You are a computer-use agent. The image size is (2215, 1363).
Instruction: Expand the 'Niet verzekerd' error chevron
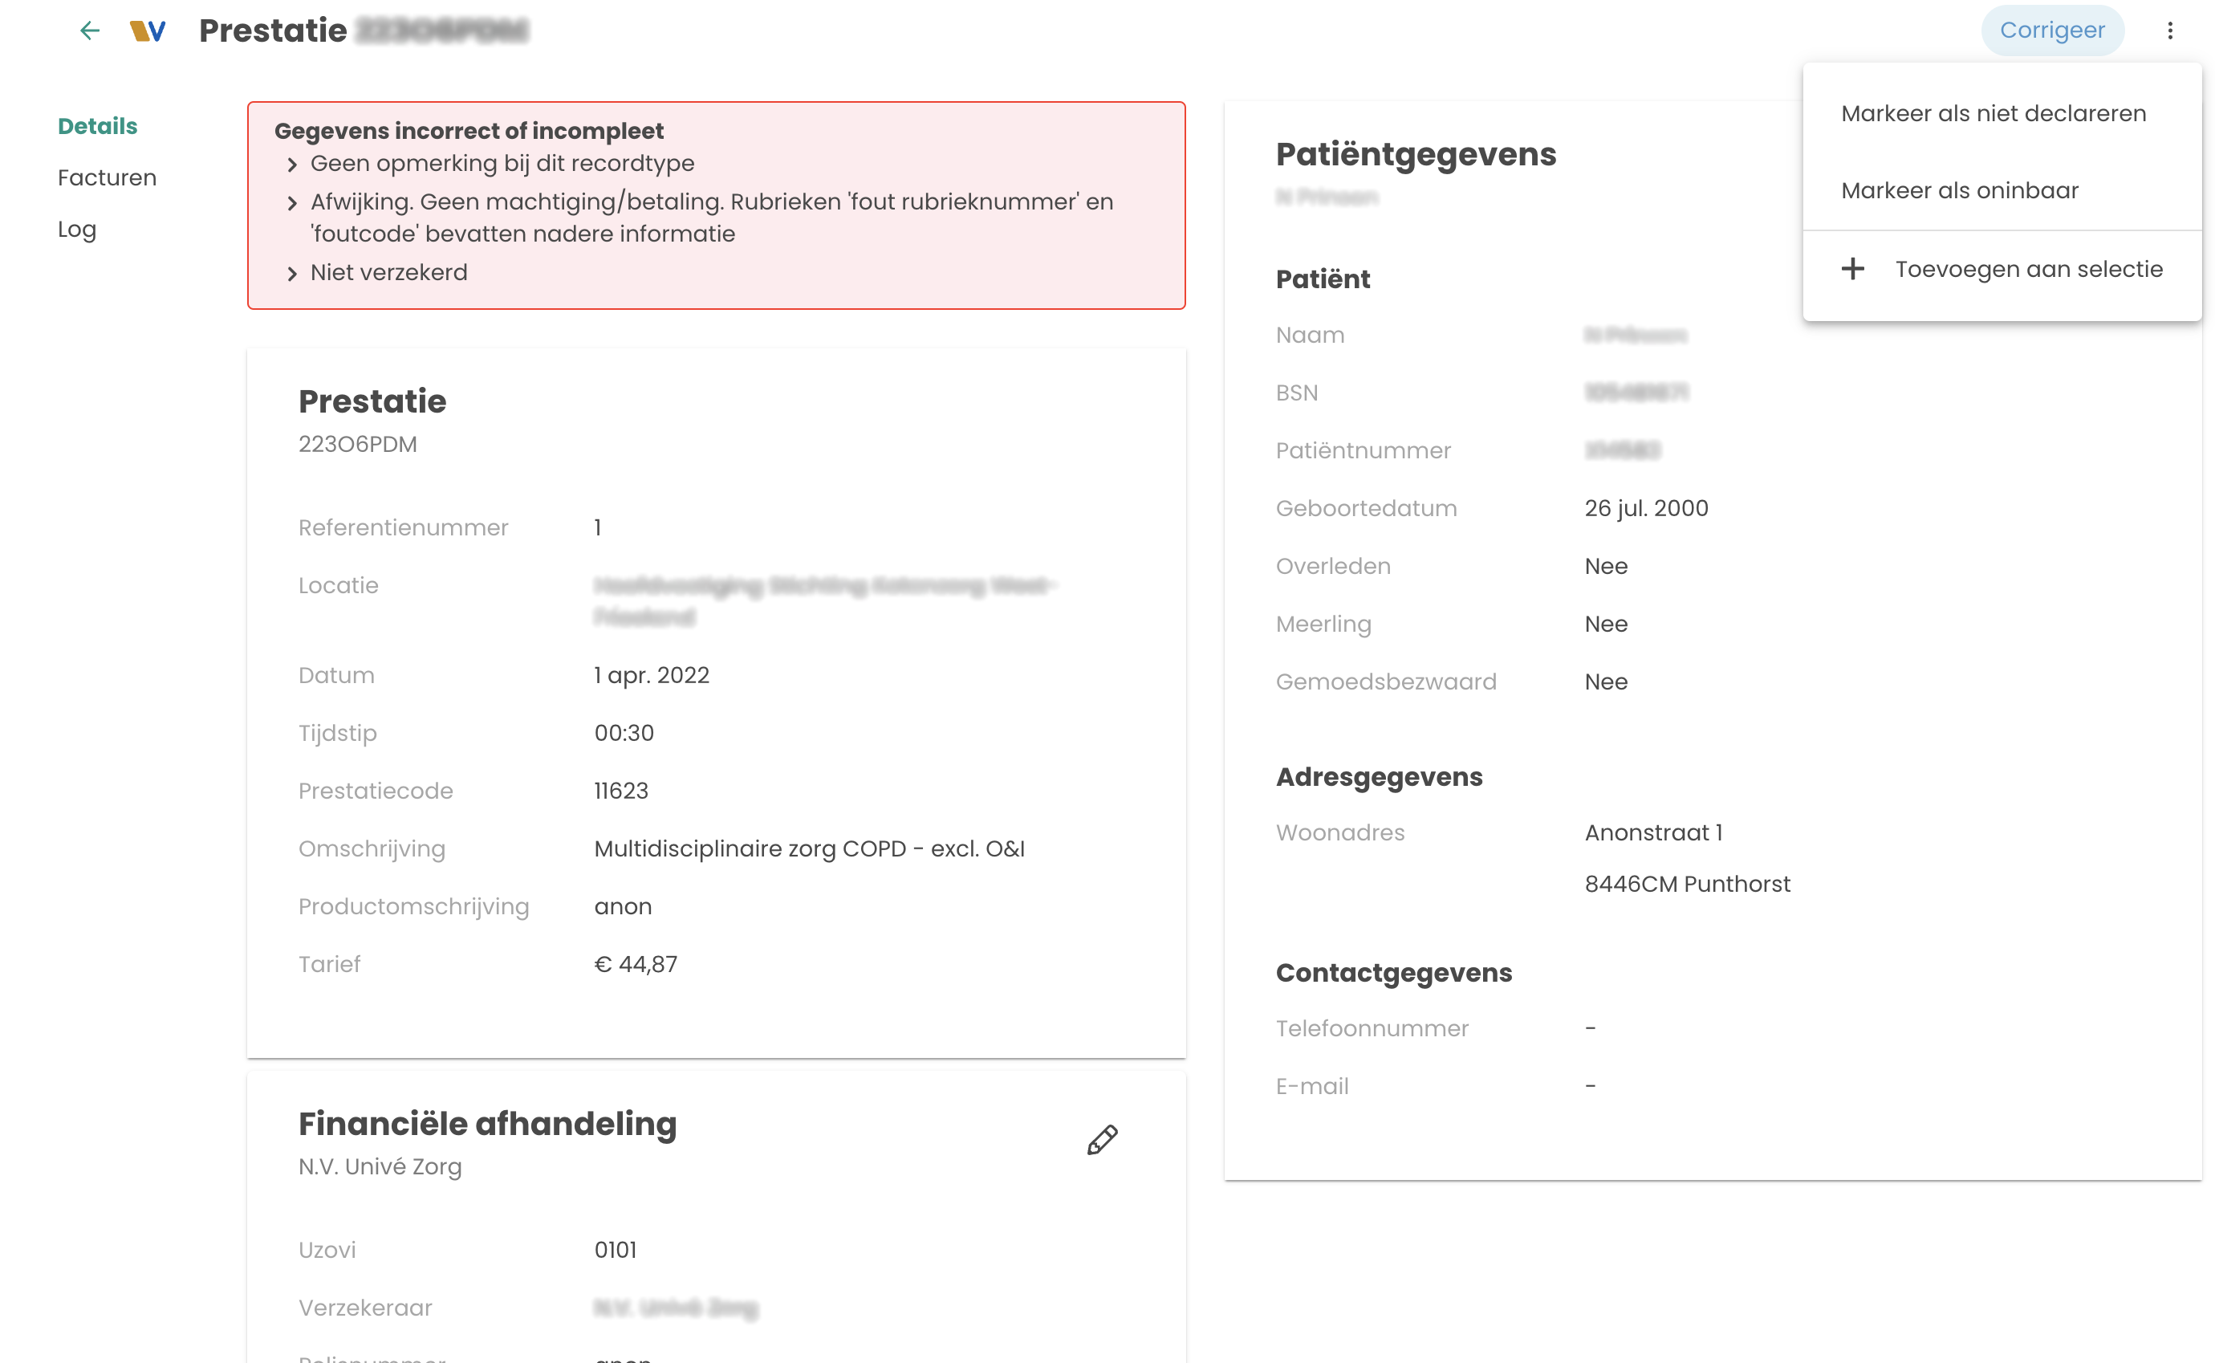click(292, 273)
